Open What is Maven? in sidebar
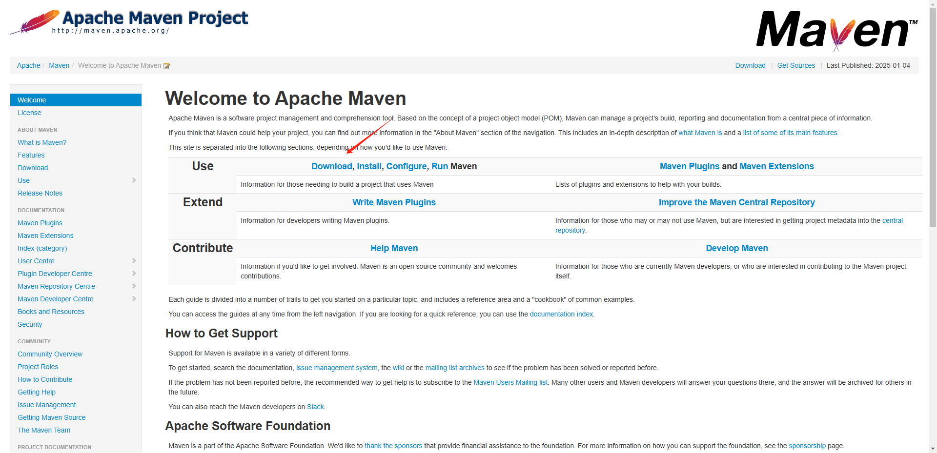937x453 pixels. 42,142
